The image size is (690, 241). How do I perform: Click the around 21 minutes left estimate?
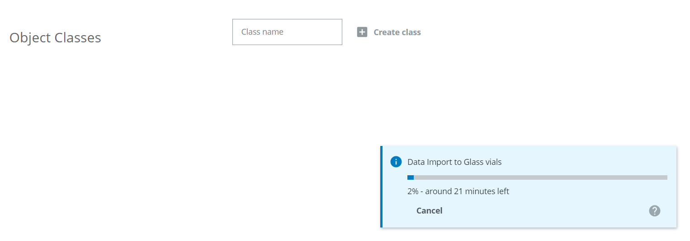point(467,191)
